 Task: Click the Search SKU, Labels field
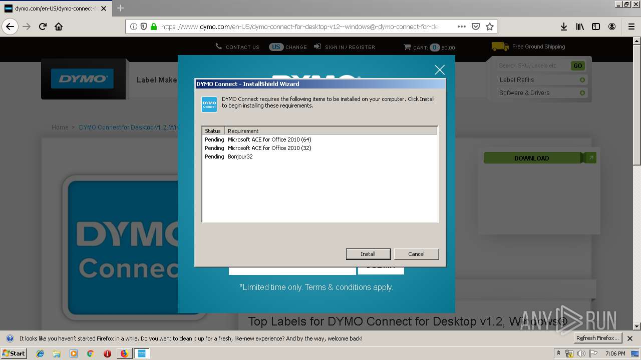[533, 65]
